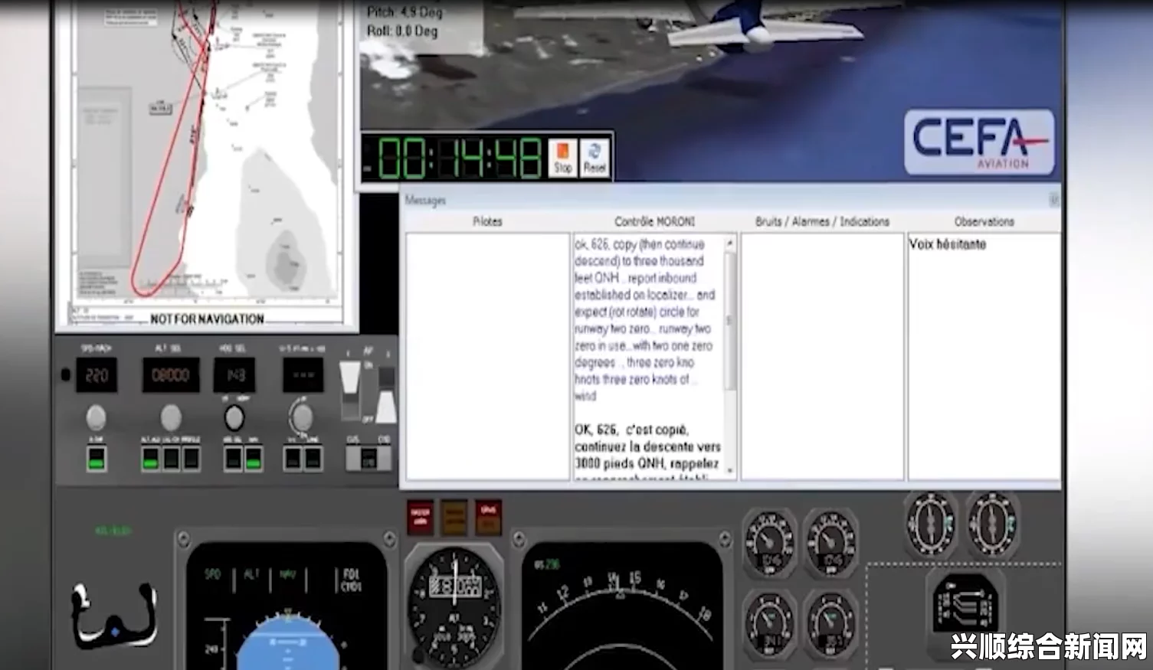Click the scroll-down arrow in Contrôle MORONI
1153x670 pixels.
click(729, 470)
